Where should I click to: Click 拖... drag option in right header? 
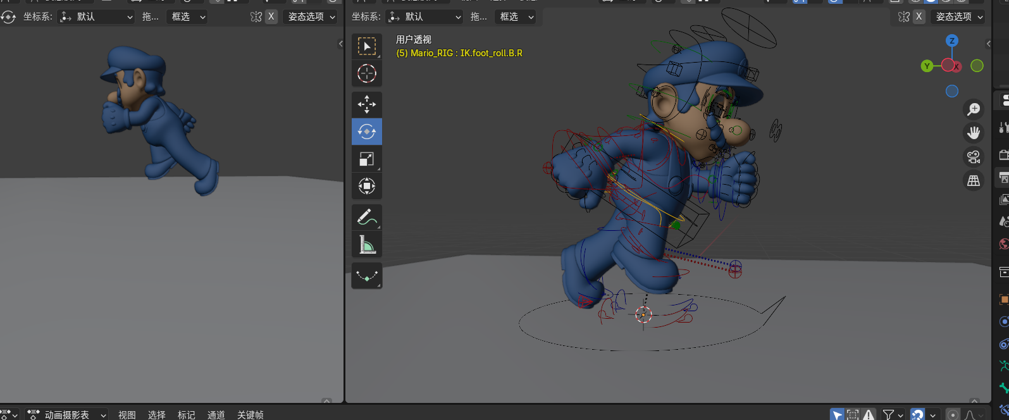coord(479,16)
